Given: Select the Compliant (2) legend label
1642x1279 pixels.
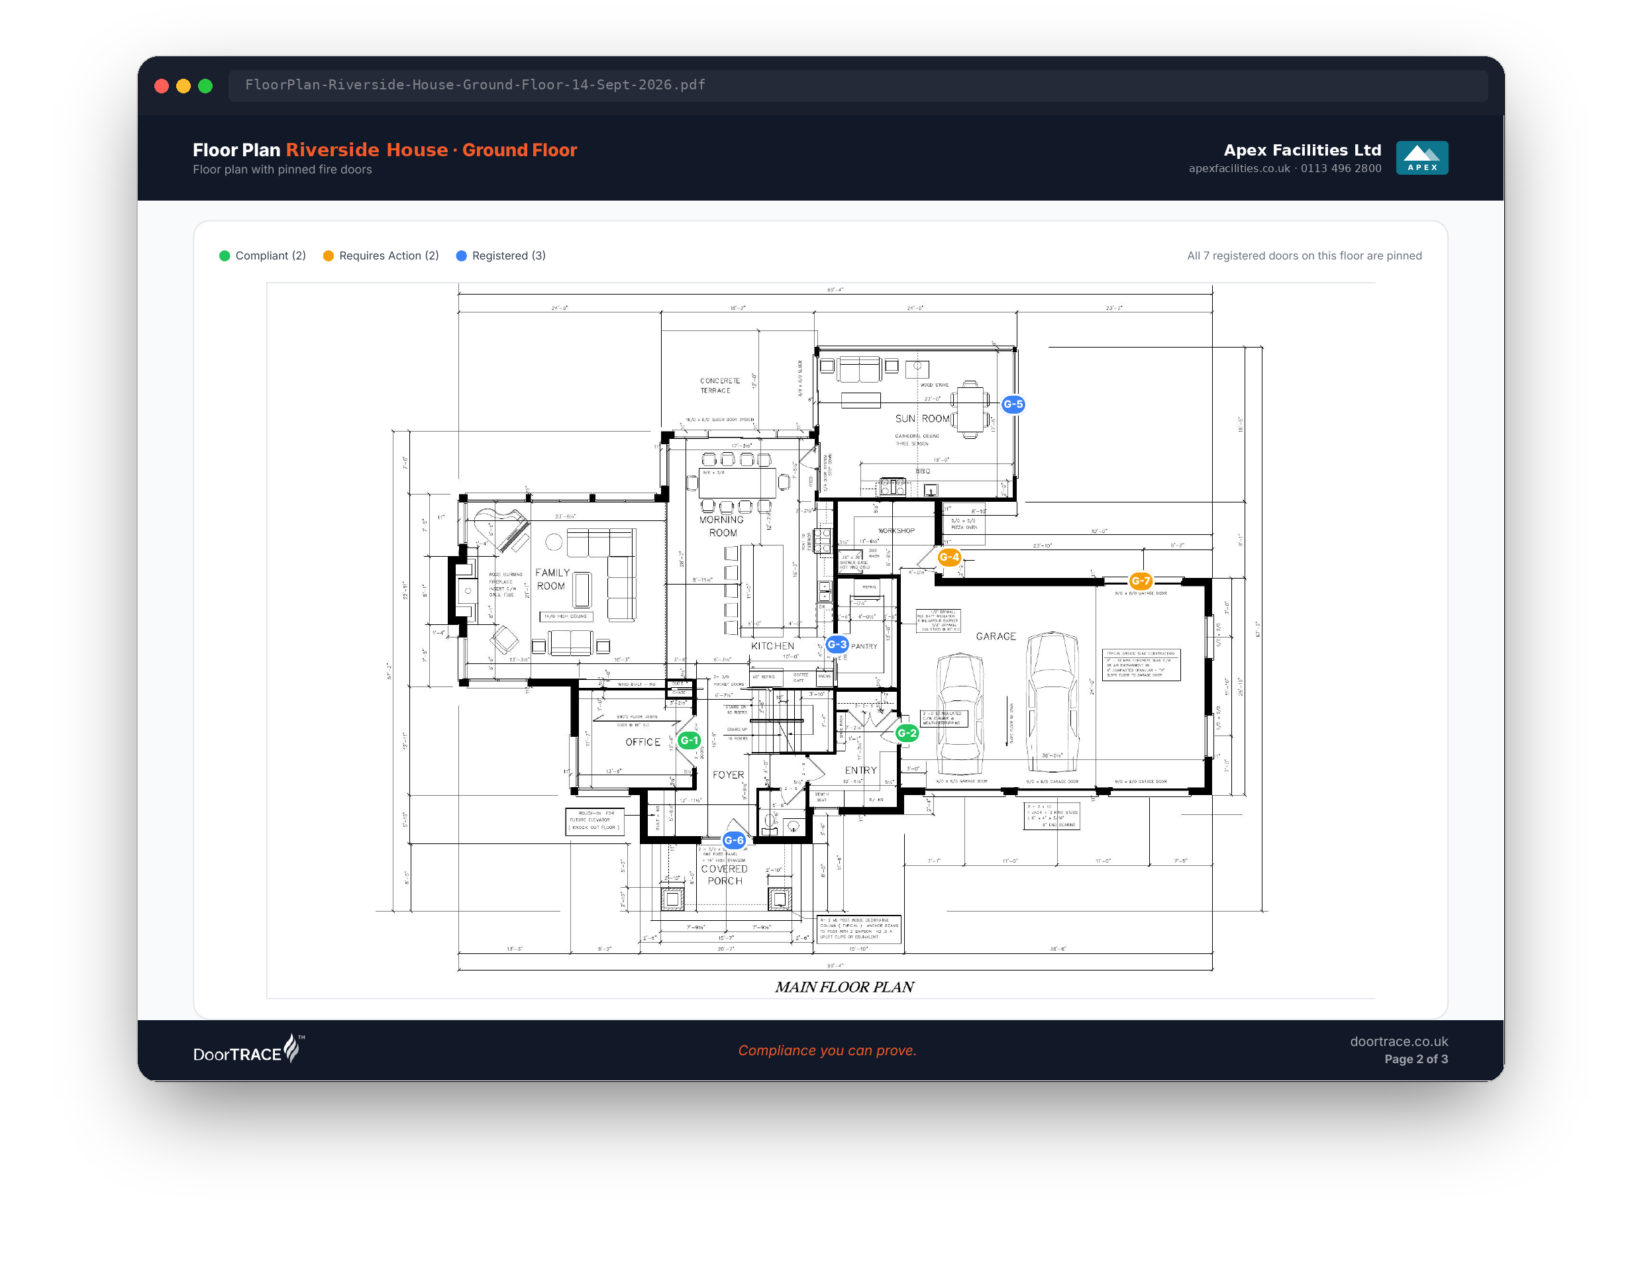Looking at the screenshot, I should pyautogui.click(x=271, y=256).
